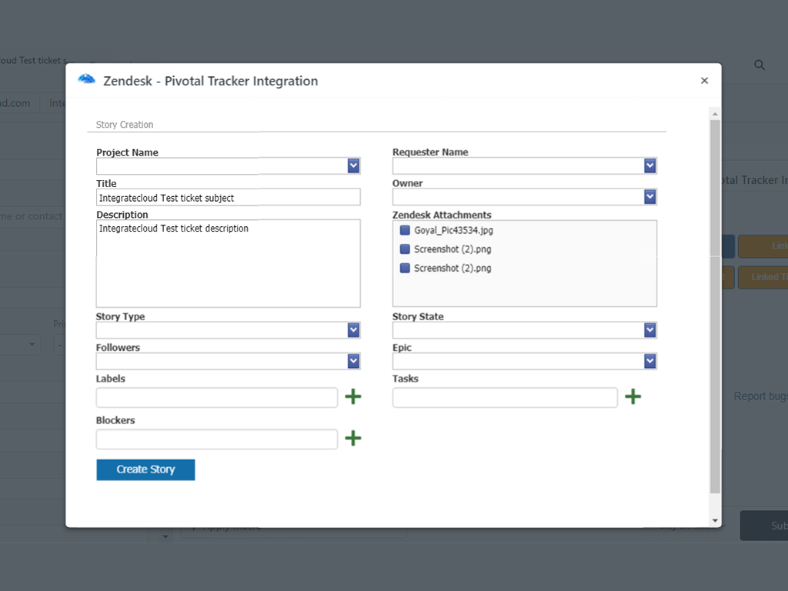Add a blocker via the green plus icon
The width and height of the screenshot is (788, 591).
(352, 438)
